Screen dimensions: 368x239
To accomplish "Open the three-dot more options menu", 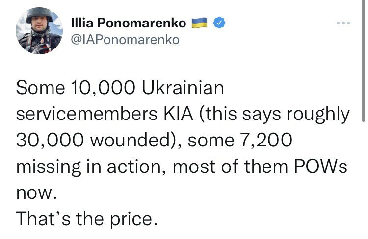I will click(x=343, y=23).
